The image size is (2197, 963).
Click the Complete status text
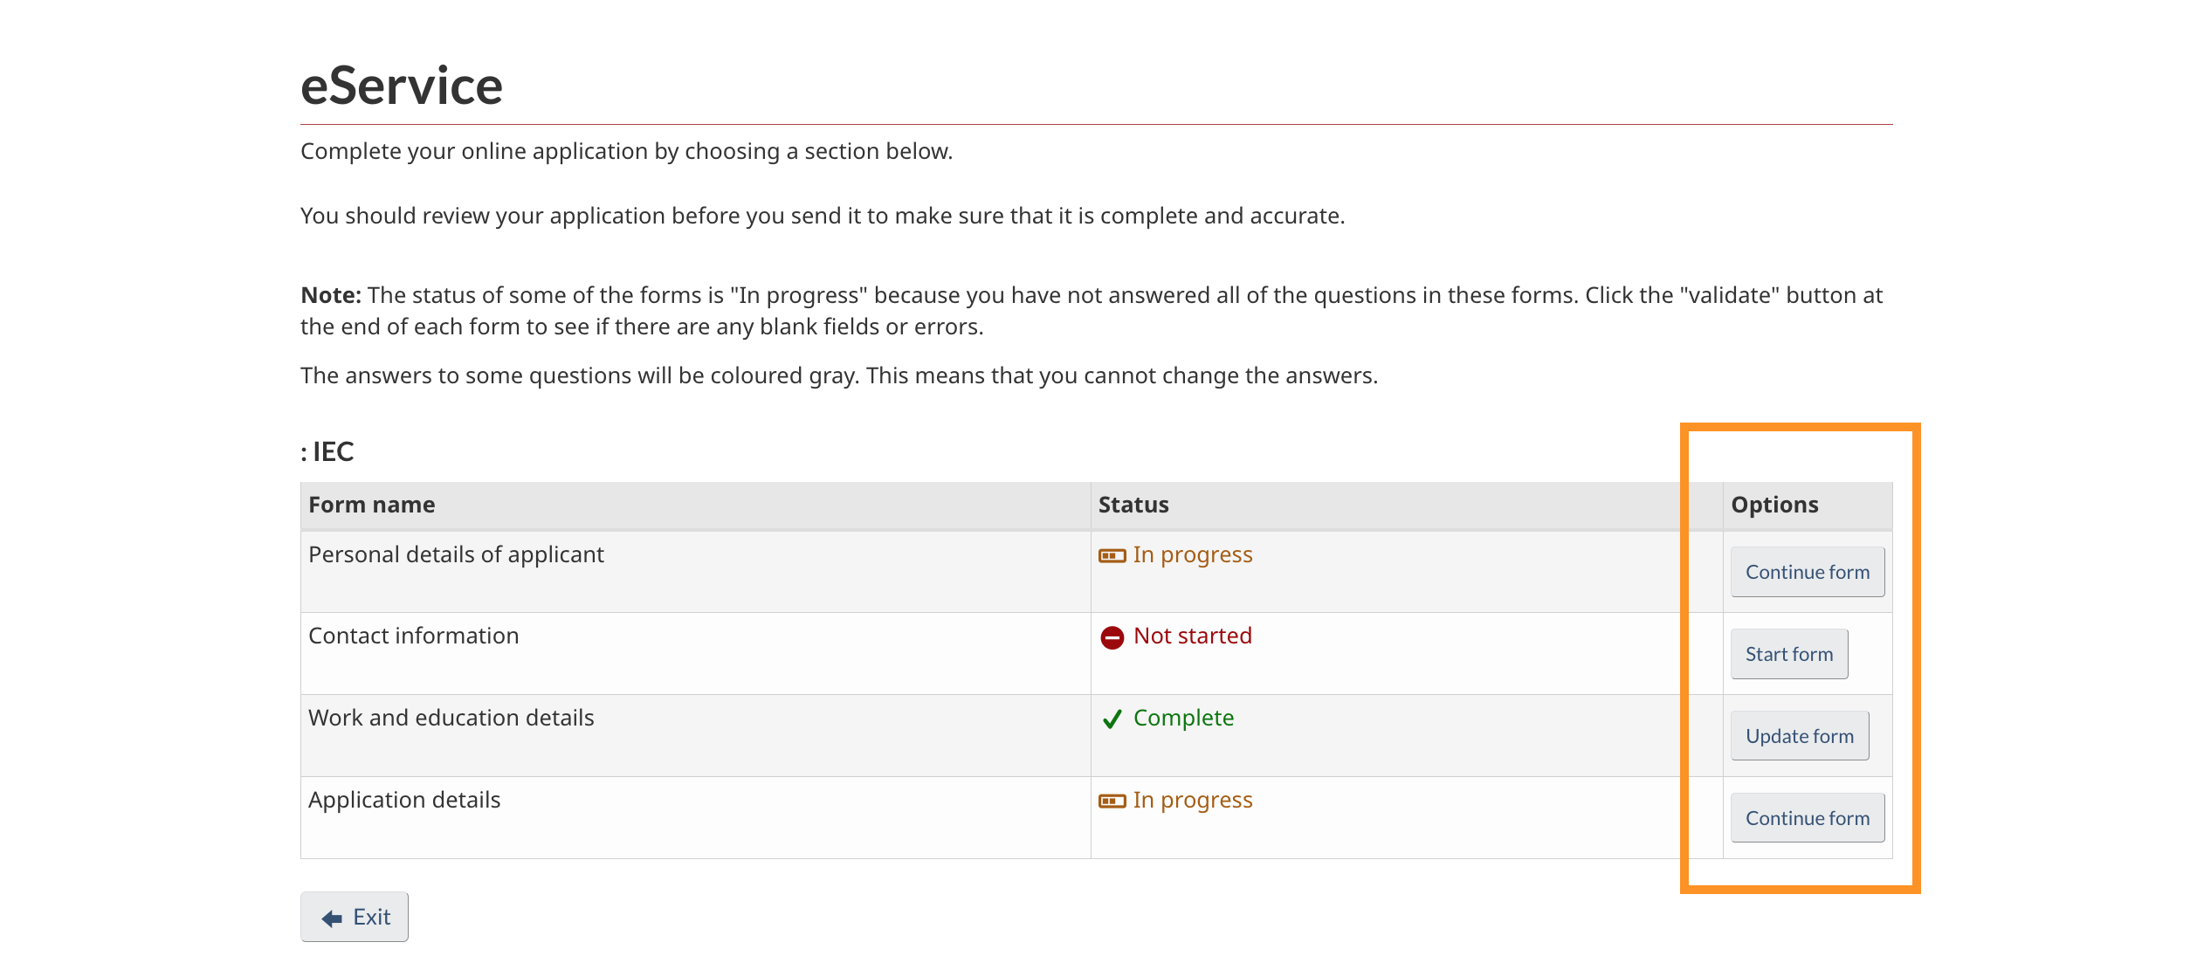click(x=1183, y=718)
